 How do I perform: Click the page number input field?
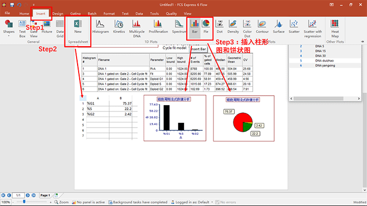coord(18,195)
